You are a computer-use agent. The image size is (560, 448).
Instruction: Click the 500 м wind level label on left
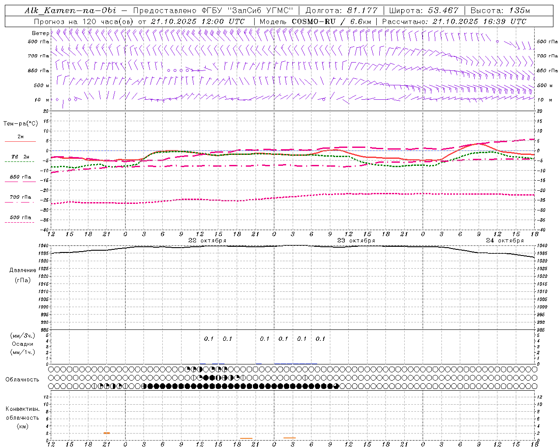pyautogui.click(x=42, y=85)
